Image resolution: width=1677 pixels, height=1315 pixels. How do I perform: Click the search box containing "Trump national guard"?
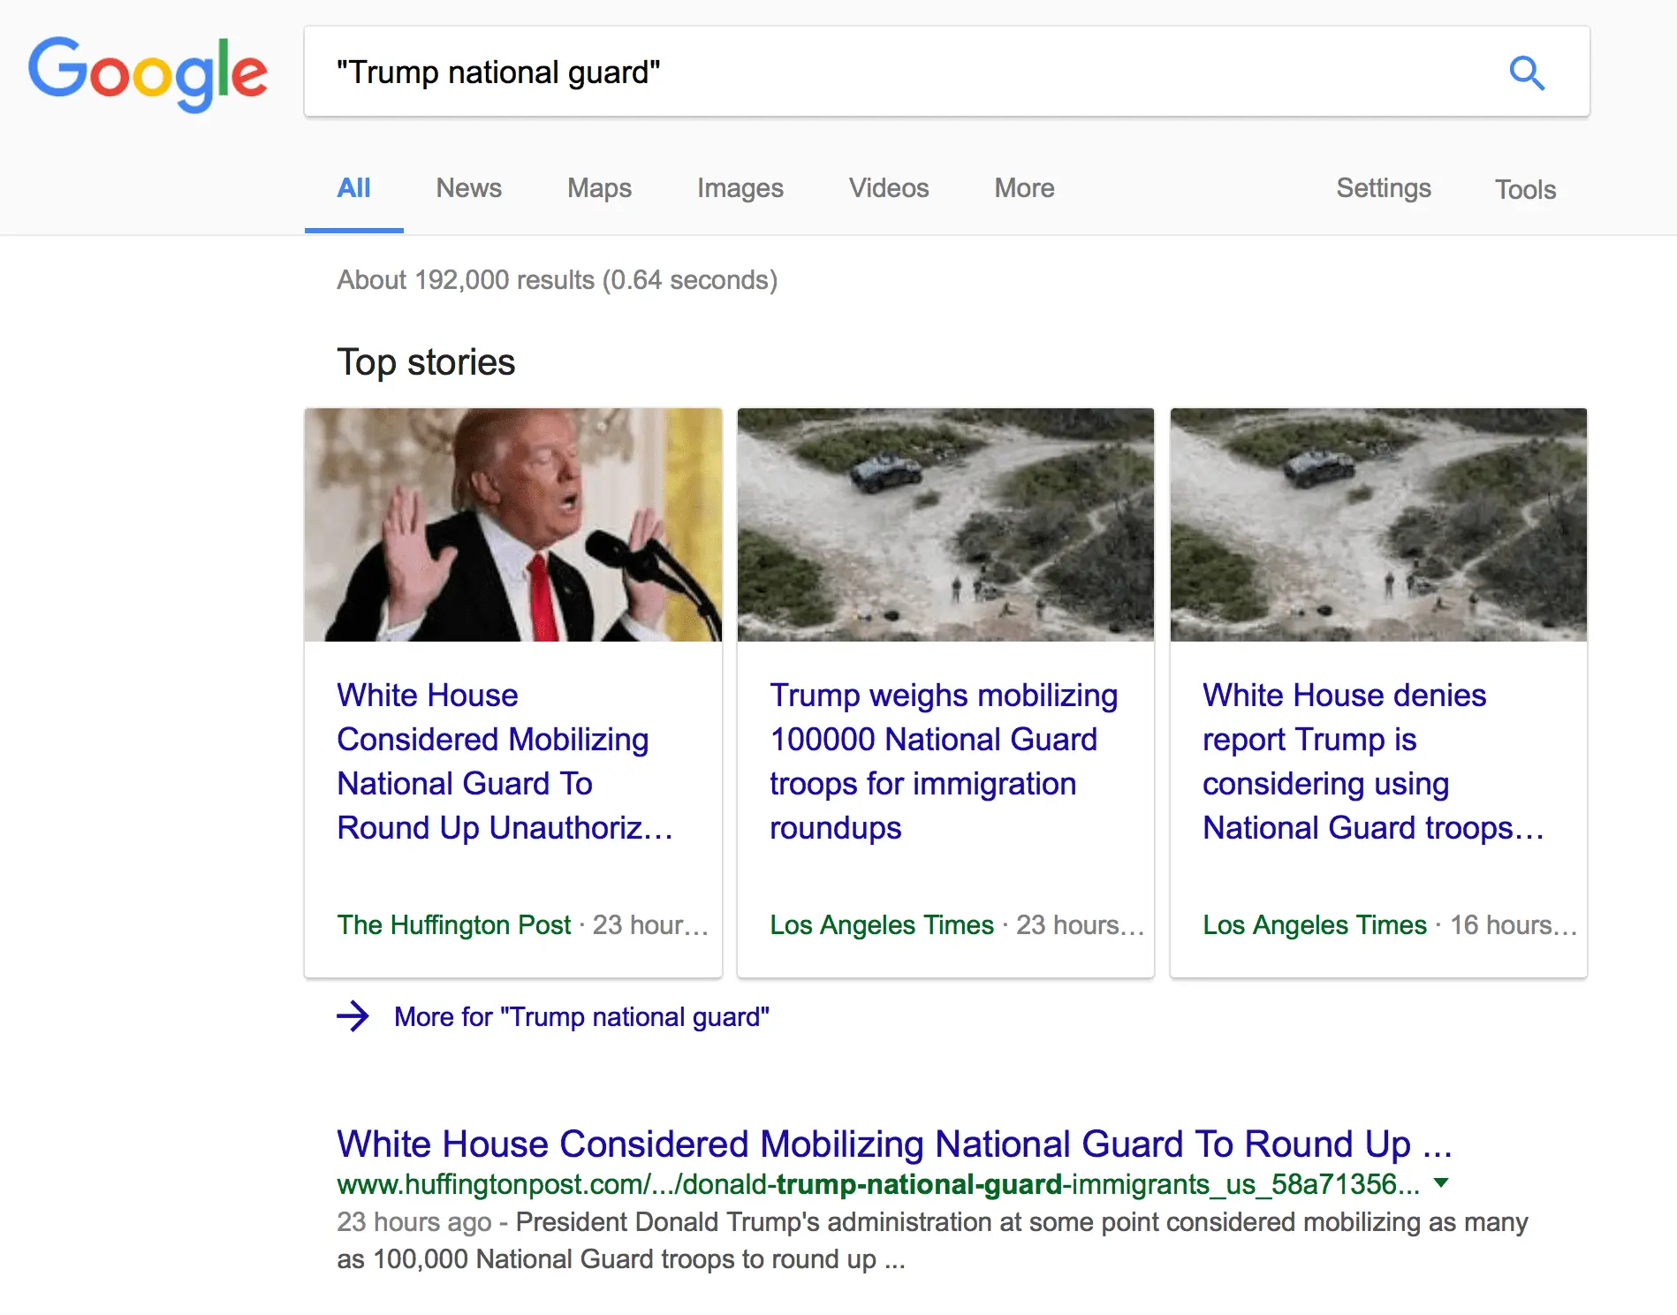(946, 72)
